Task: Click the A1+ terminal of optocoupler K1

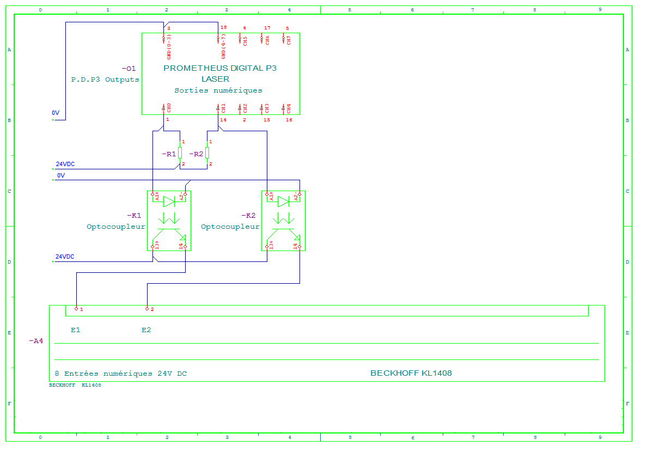Action: pyautogui.click(x=152, y=194)
